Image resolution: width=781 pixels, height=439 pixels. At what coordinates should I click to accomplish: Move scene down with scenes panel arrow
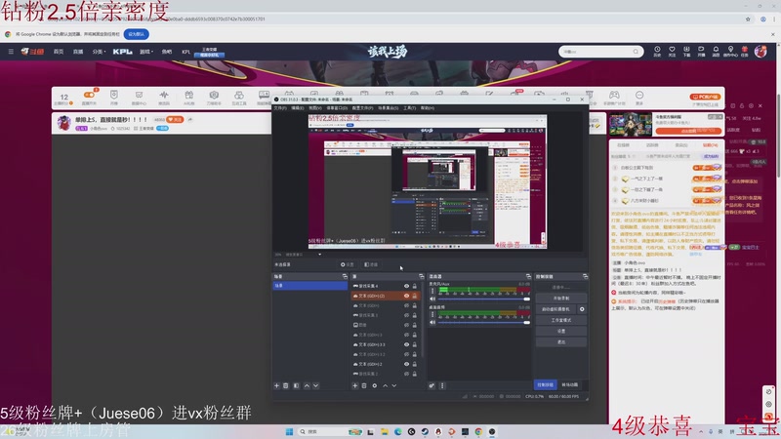pos(315,385)
